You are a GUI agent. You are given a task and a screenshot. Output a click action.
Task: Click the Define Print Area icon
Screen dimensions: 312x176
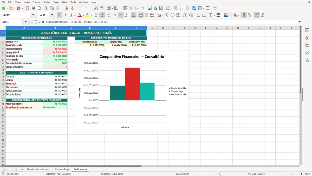click(x=194, y=8)
